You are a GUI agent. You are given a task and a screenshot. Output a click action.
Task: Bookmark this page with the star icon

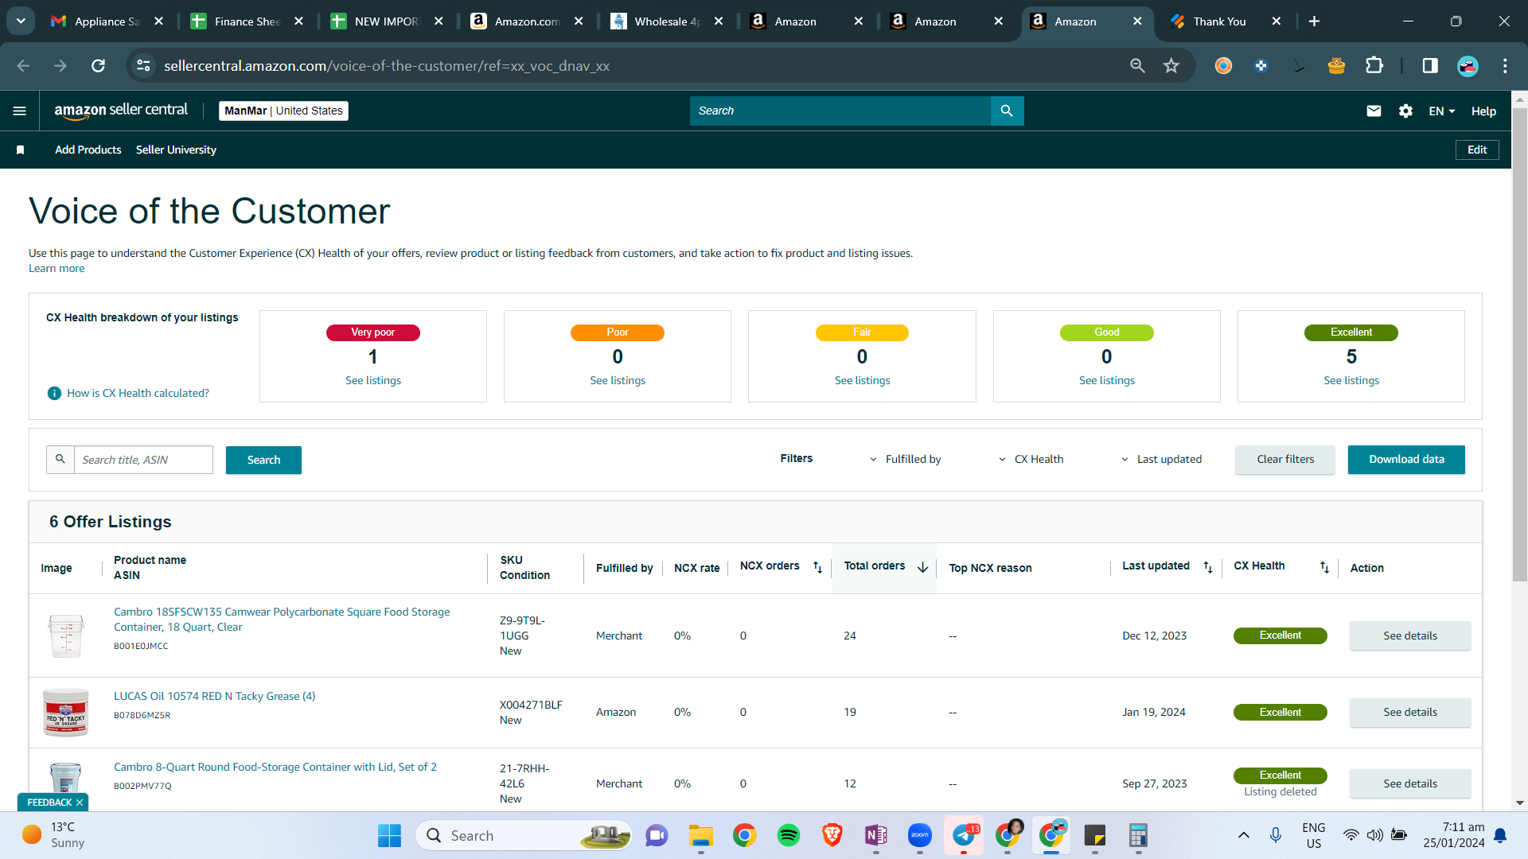pyautogui.click(x=1171, y=66)
